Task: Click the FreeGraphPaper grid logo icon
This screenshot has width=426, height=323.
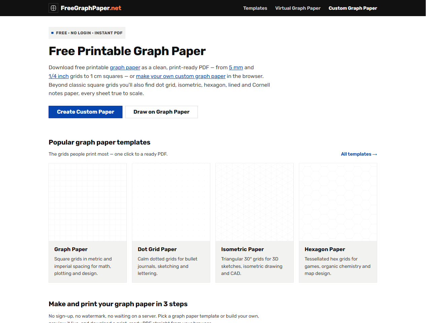Action: (x=53, y=8)
